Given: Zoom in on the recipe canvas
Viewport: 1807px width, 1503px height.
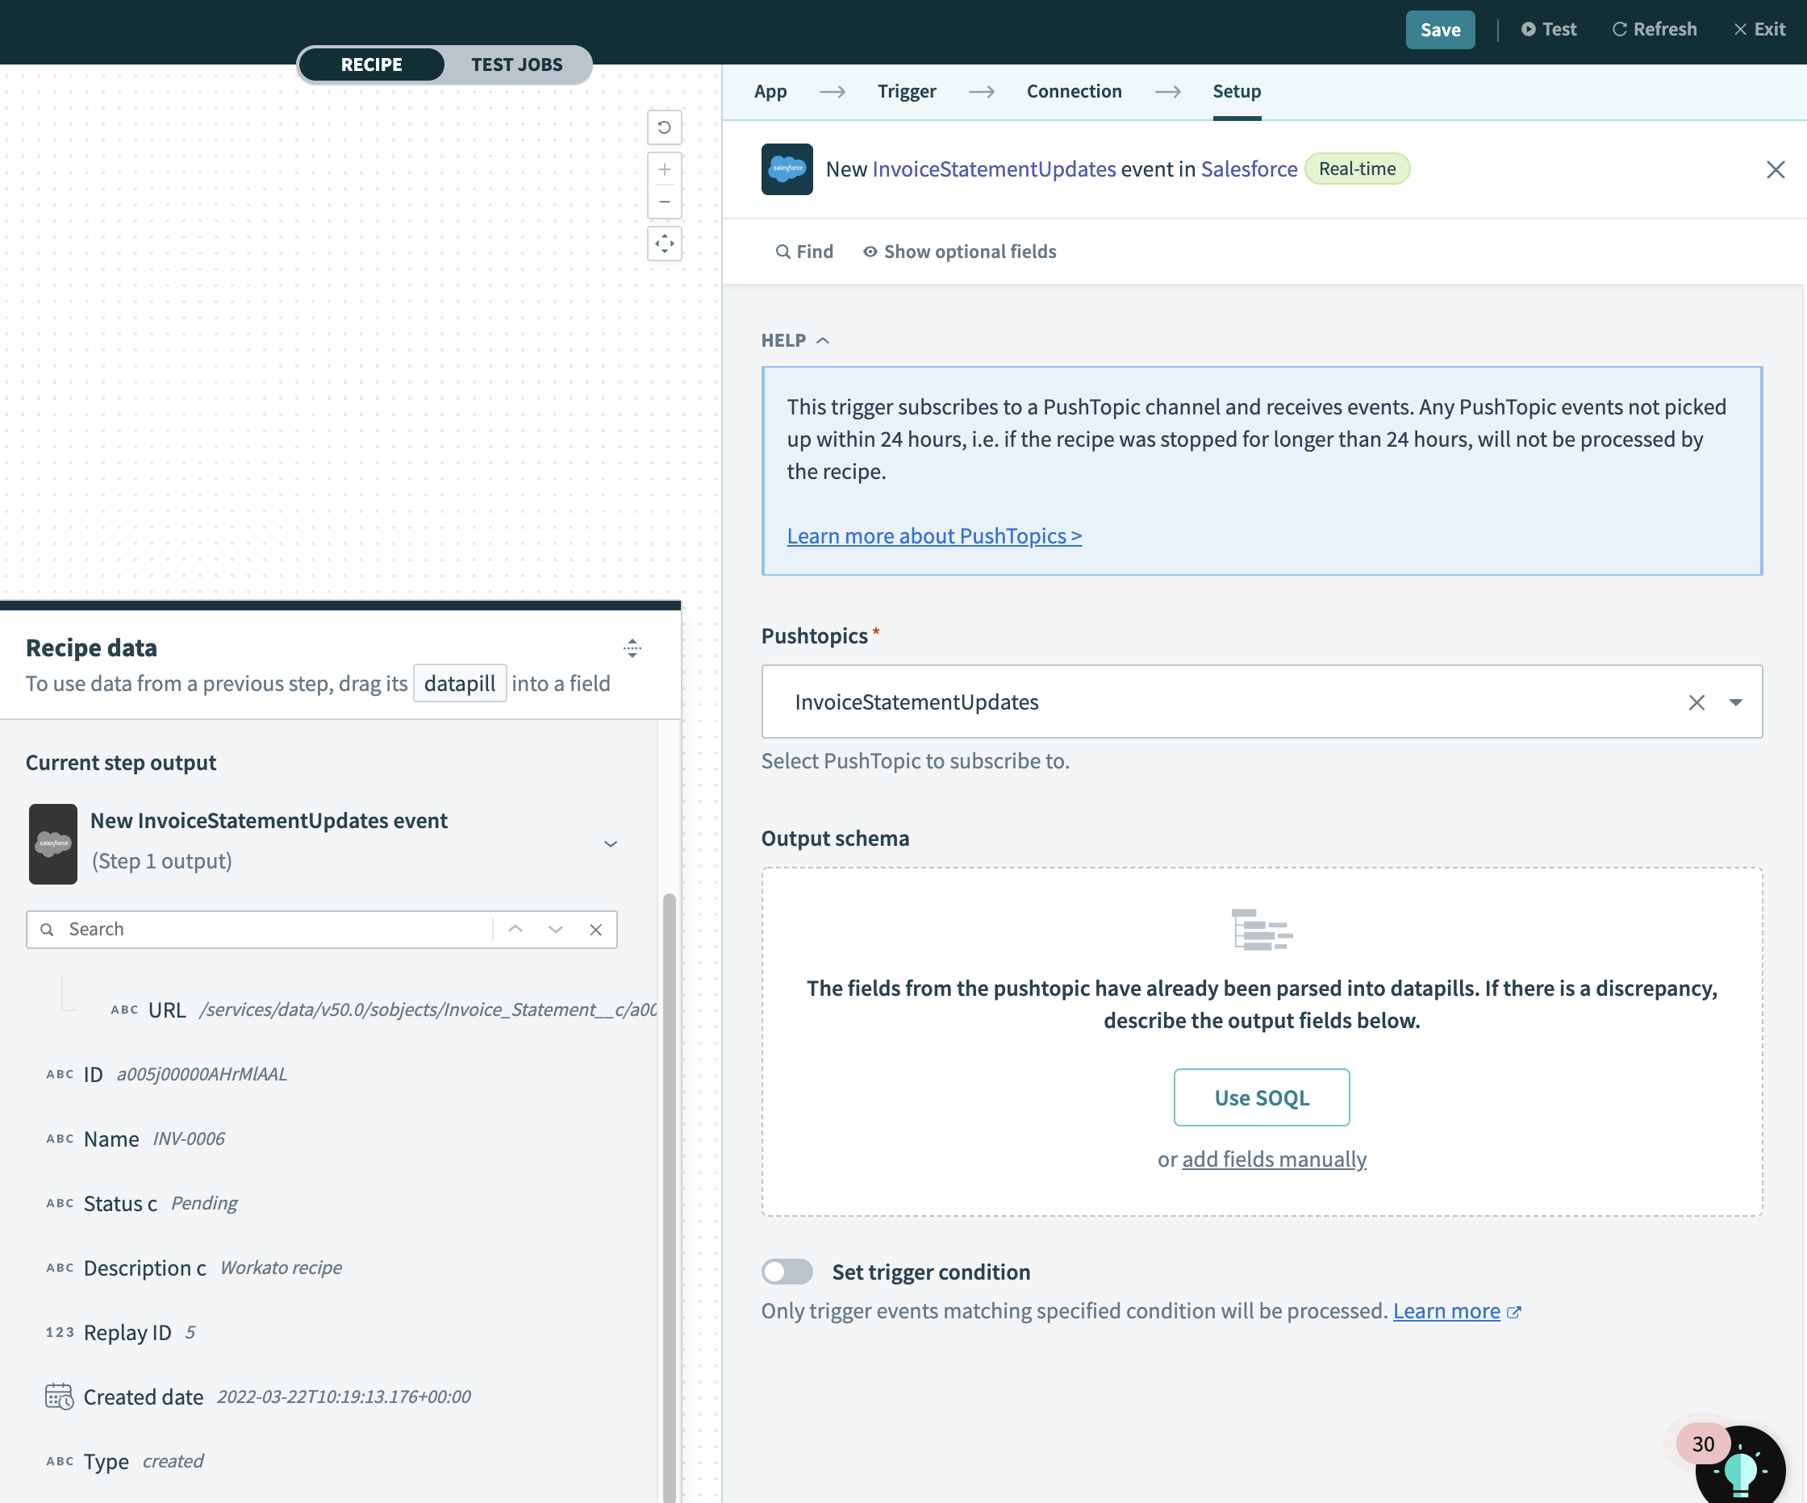Looking at the screenshot, I should (664, 169).
